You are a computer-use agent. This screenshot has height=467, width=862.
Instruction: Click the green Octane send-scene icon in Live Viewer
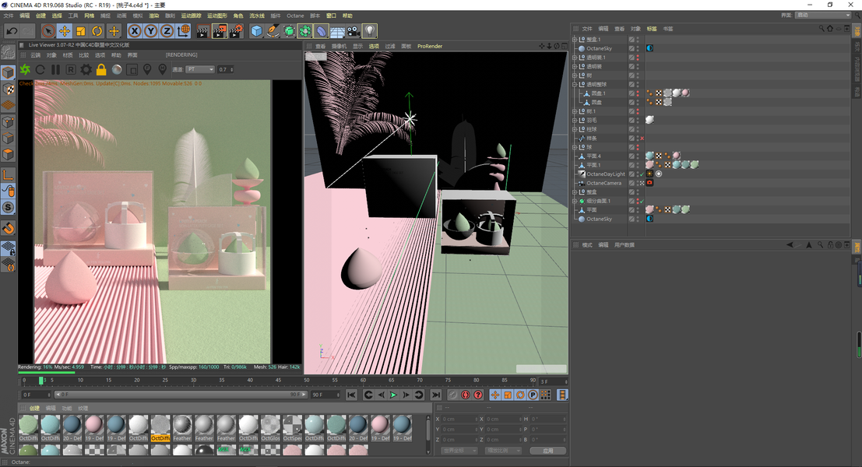(25, 70)
